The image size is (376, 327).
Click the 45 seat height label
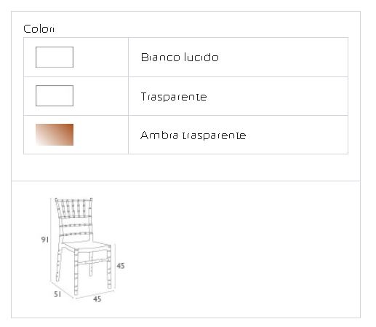point(121,266)
